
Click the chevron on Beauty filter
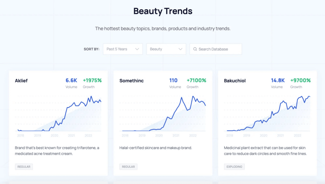click(x=180, y=49)
